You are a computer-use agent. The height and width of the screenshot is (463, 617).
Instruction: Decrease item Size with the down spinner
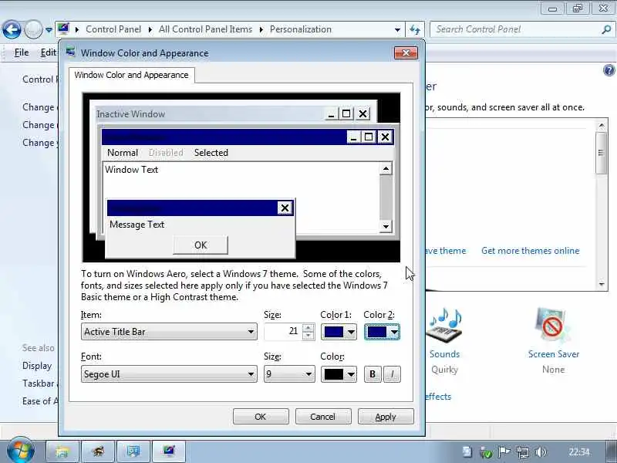tap(308, 336)
